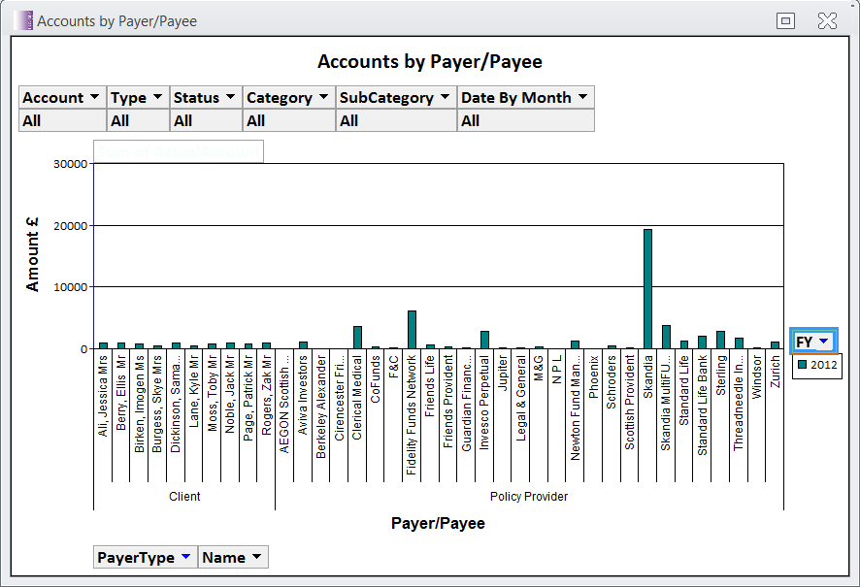860x587 pixels.
Task: Click the CoFunds axis label
Action: [x=375, y=379]
